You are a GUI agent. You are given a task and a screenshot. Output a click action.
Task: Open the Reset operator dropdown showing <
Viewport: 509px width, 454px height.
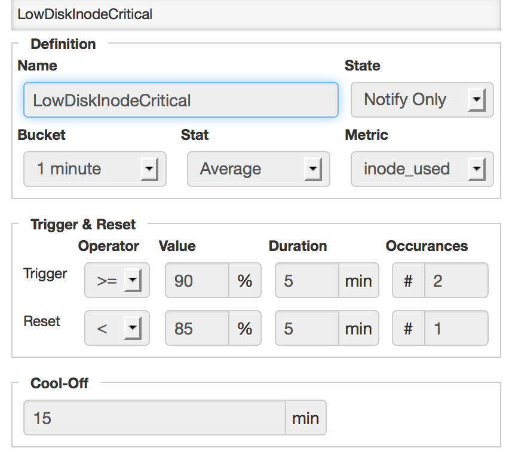(x=116, y=328)
